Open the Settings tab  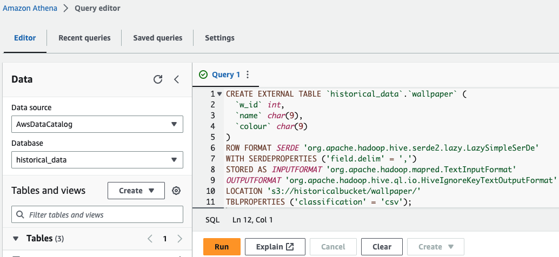coord(219,38)
